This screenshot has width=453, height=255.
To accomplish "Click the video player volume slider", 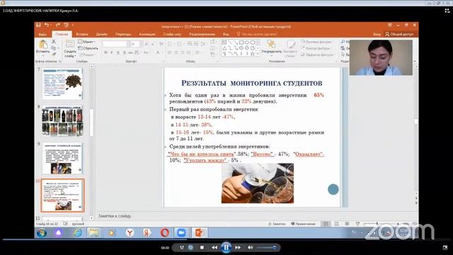I will 266,247.
